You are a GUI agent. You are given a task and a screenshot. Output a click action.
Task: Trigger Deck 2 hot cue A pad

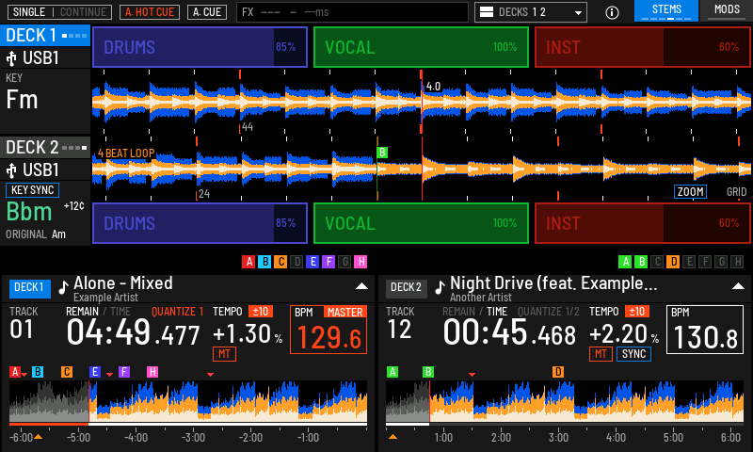coord(625,262)
